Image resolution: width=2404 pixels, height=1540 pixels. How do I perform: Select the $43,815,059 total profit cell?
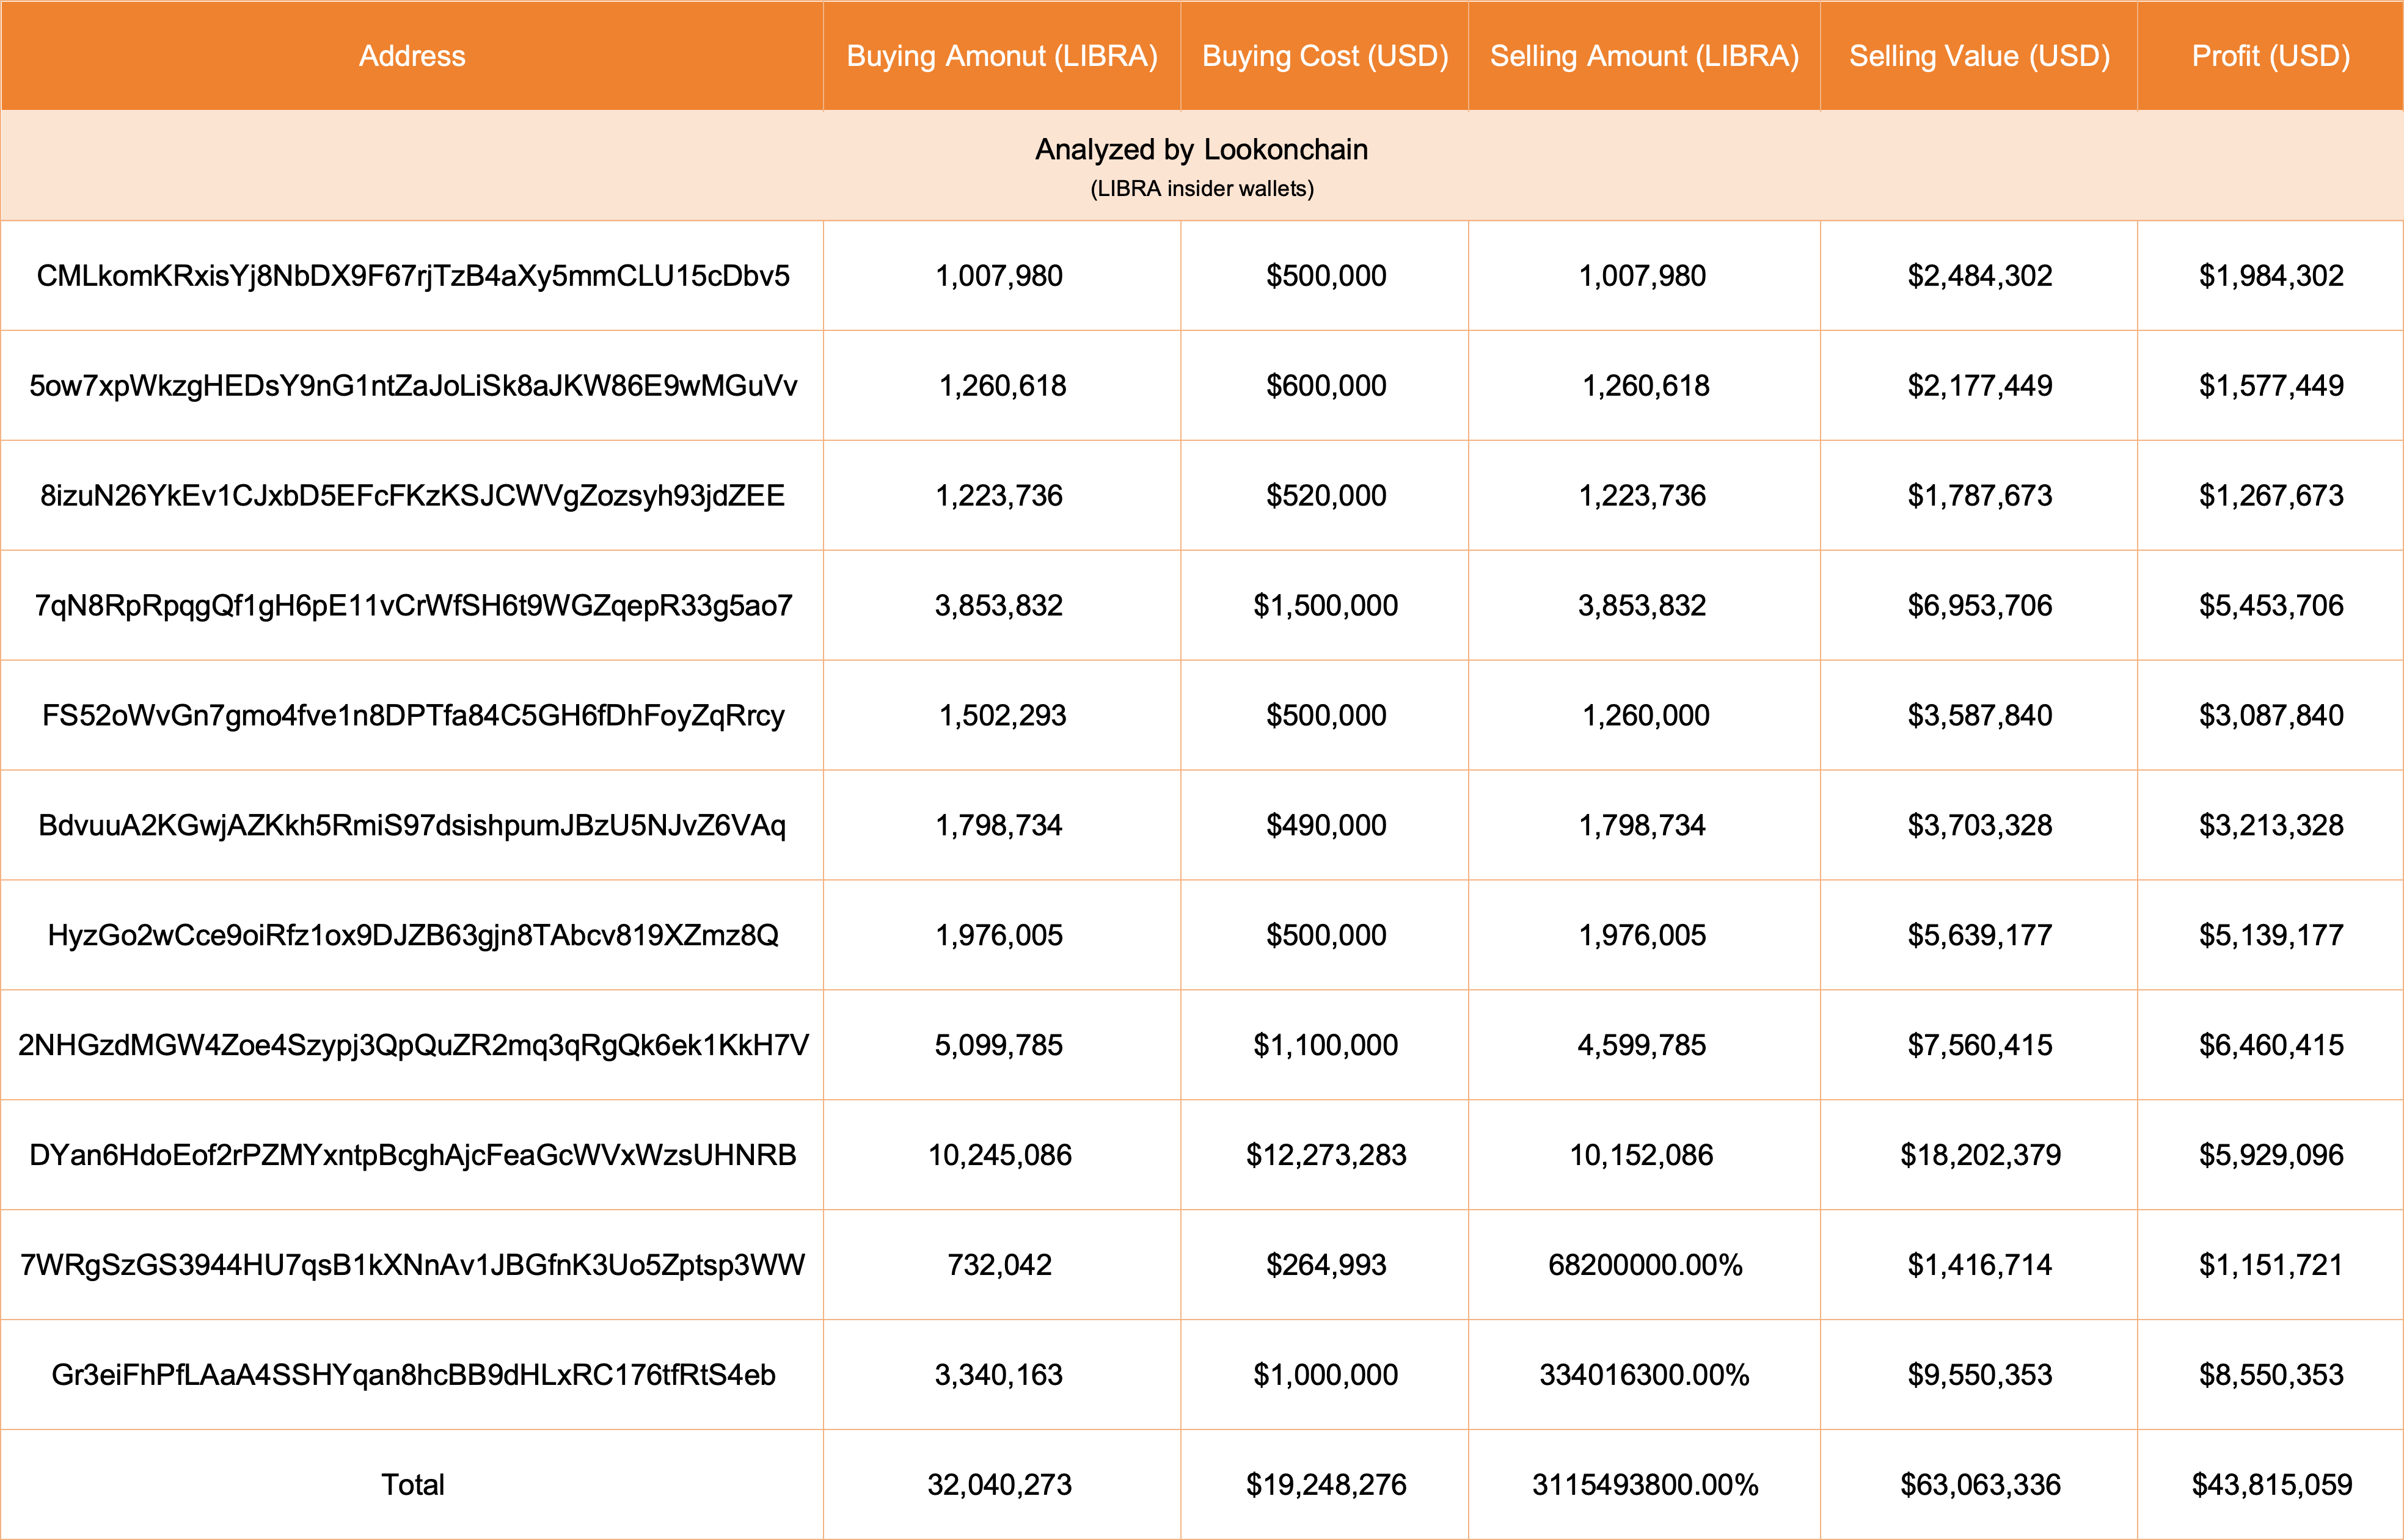(x=2270, y=1485)
